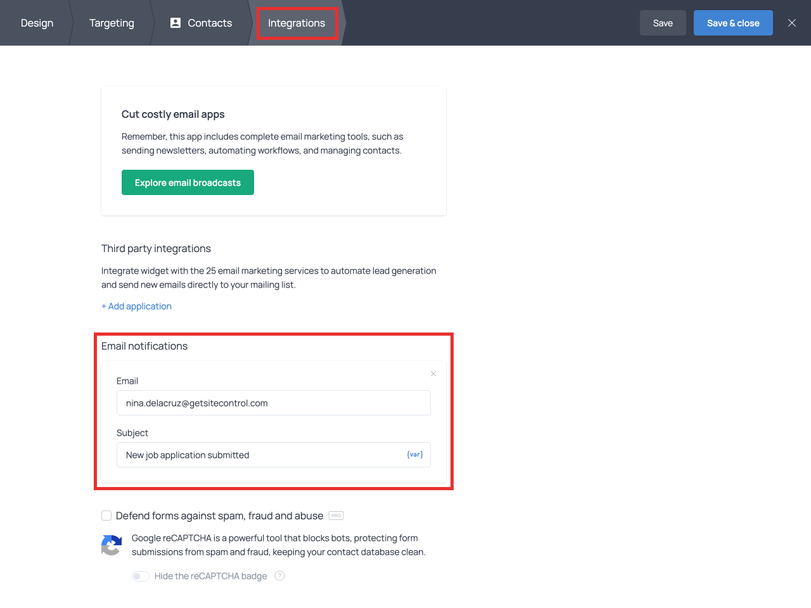Screen dimensions: 811x608
Task: Enable 'Defend forms against spam, fraud and abuse'
Action: click(x=106, y=516)
